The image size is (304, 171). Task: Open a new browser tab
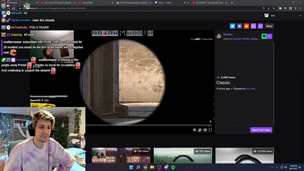(x=232, y=3)
